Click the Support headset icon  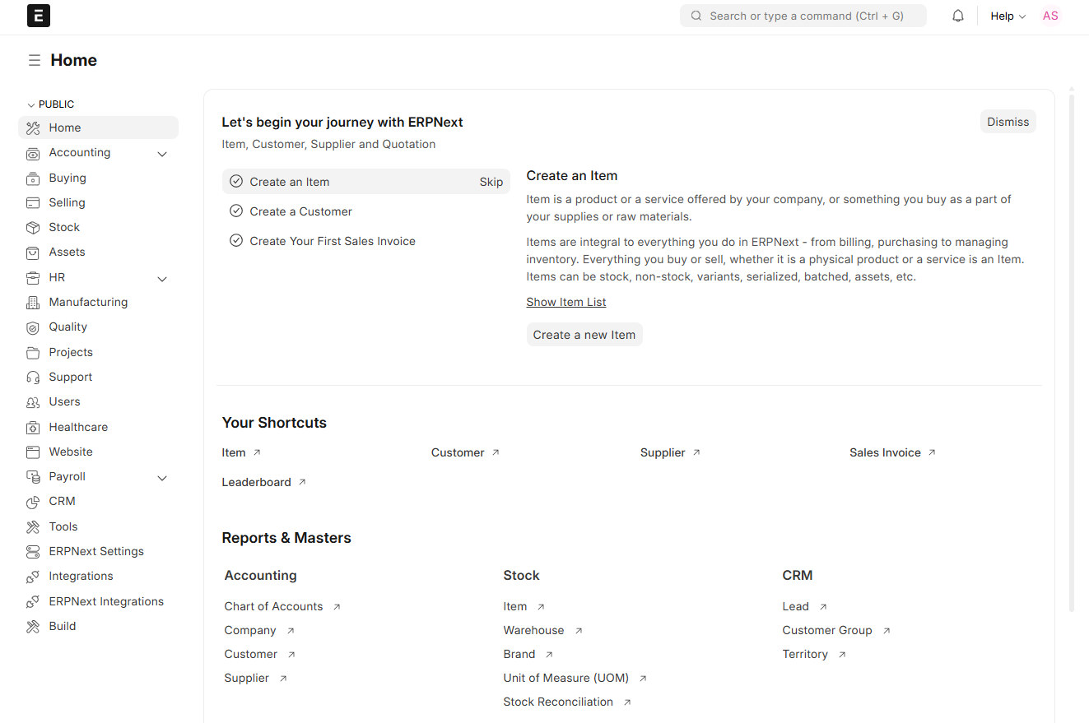(33, 378)
